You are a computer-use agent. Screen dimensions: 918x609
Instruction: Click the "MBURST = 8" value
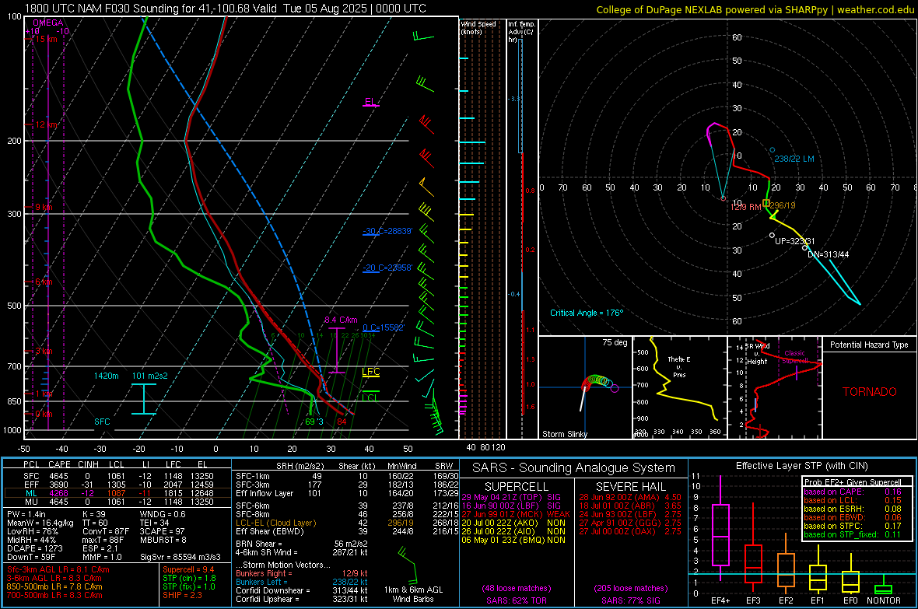click(x=163, y=539)
